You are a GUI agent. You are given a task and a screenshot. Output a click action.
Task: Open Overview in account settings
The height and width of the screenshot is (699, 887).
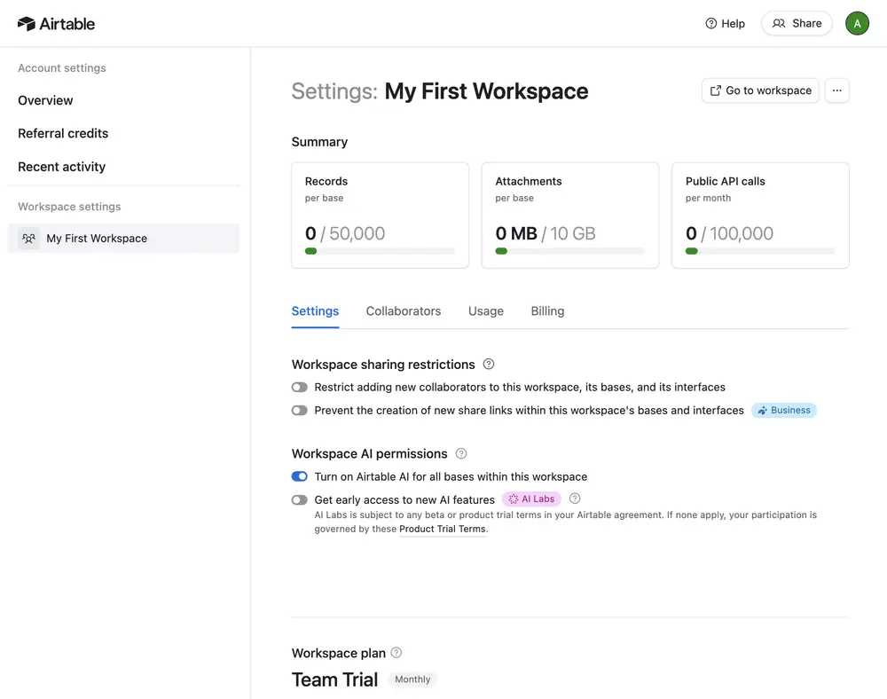[45, 100]
